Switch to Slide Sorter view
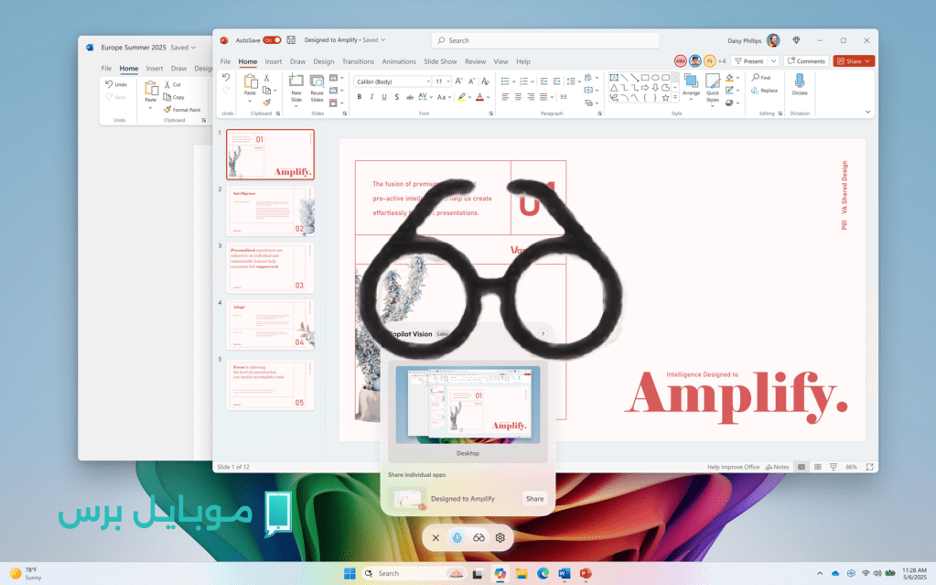The width and height of the screenshot is (936, 585). pos(818,467)
